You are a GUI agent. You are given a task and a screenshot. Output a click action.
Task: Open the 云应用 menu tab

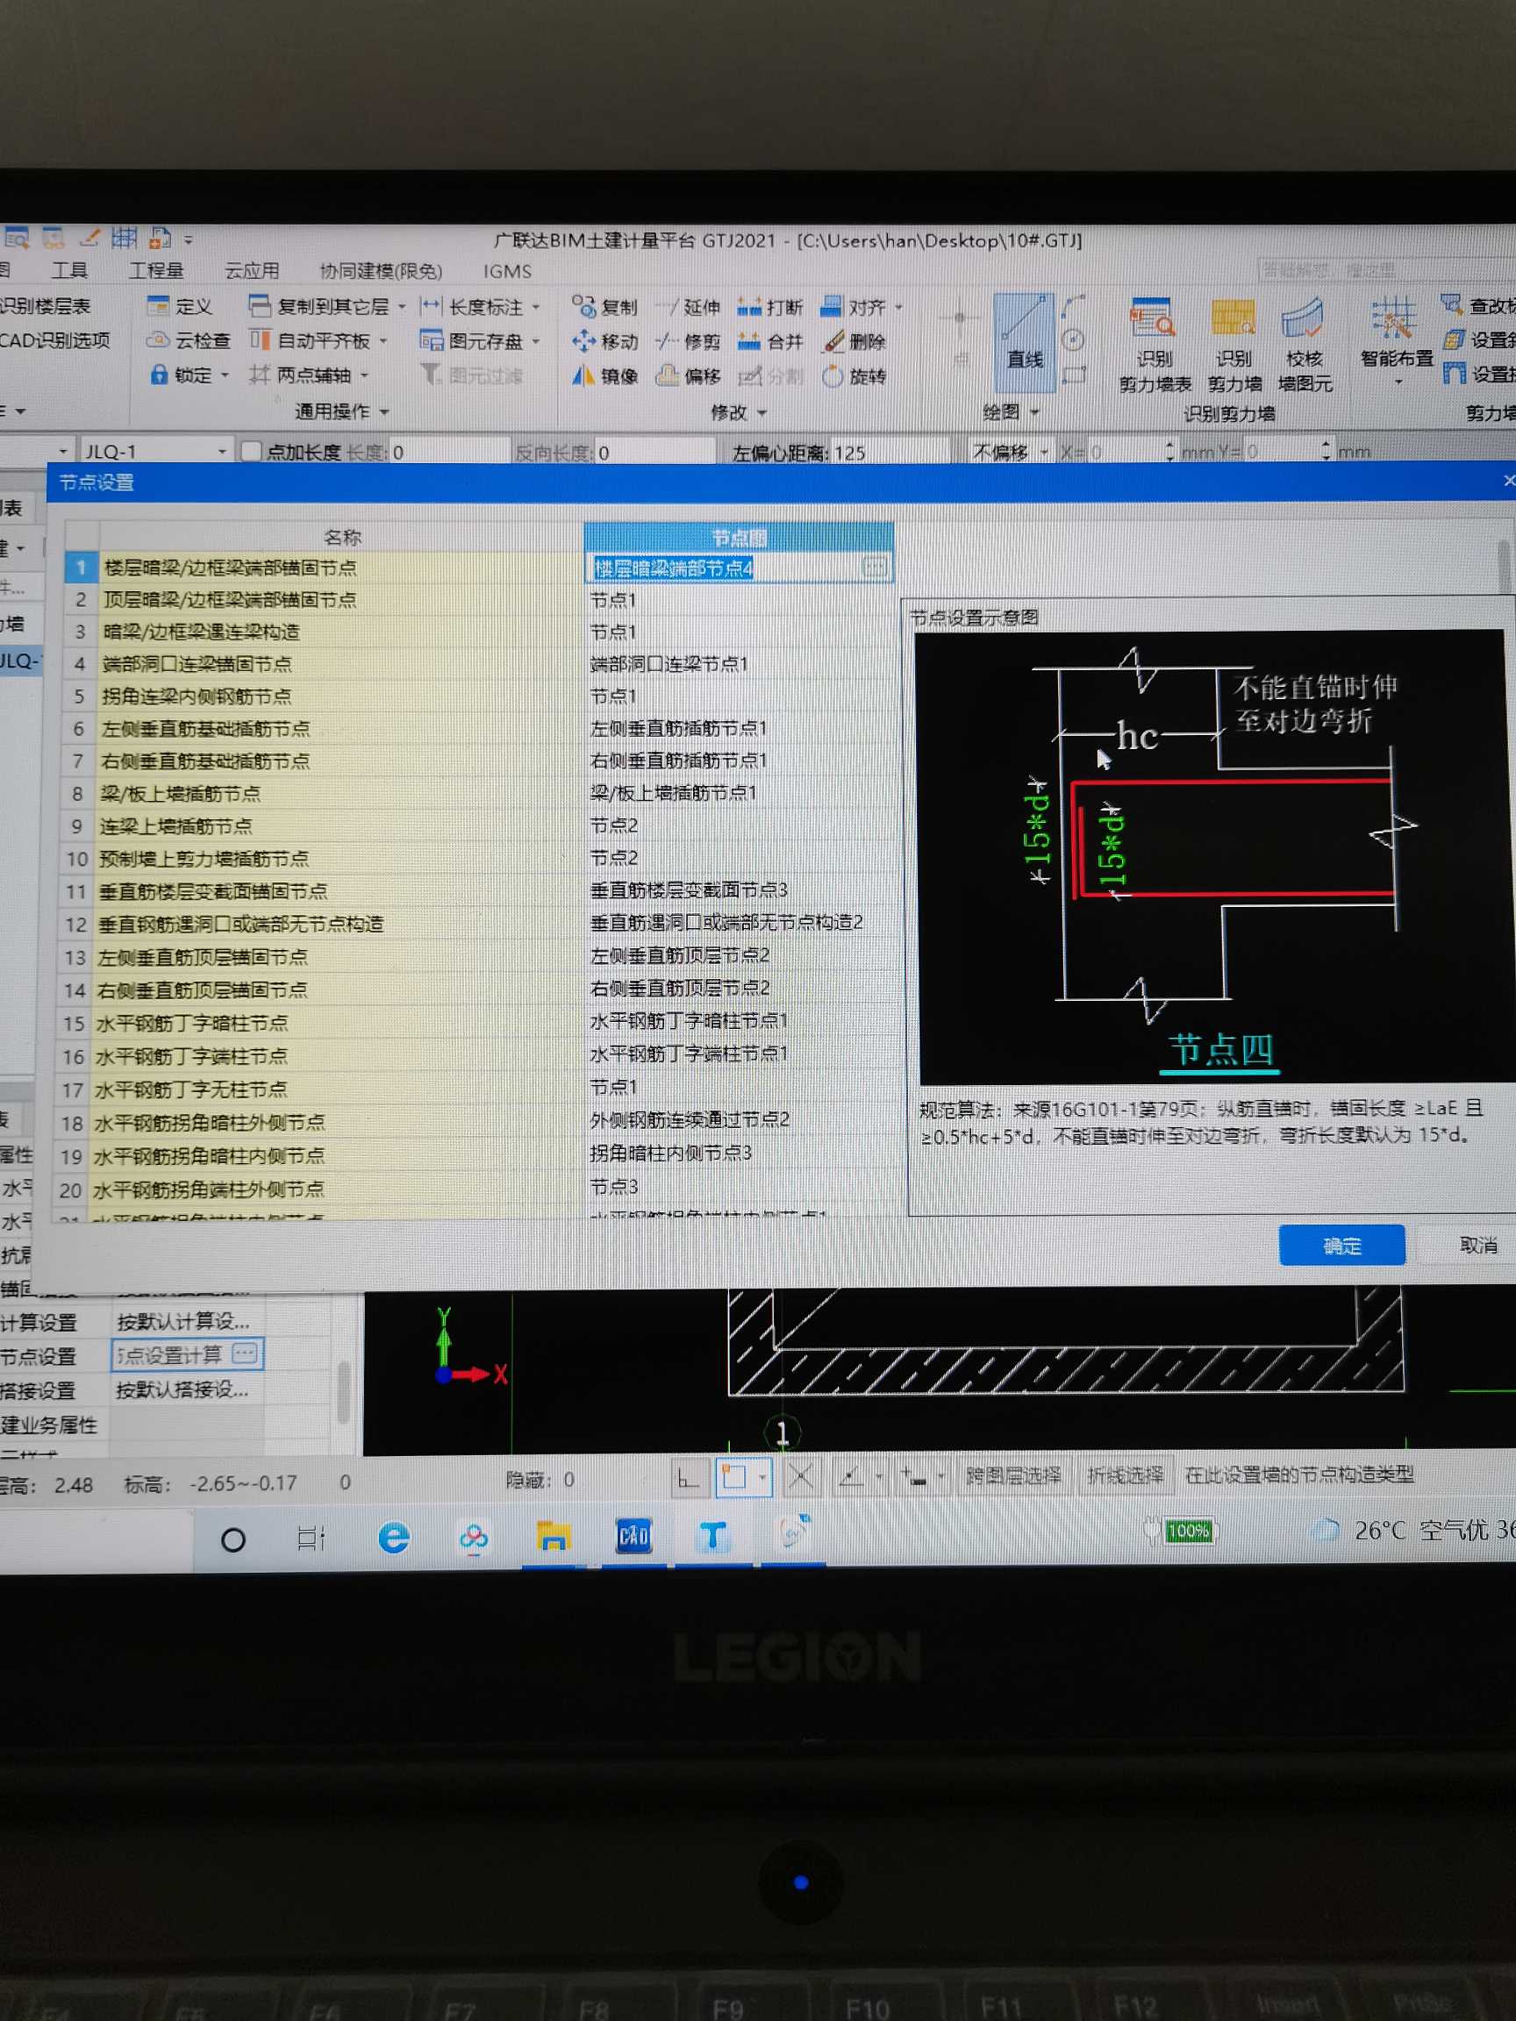point(252,270)
